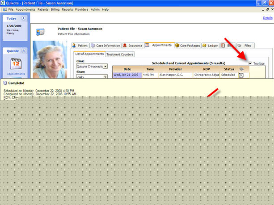Click the column header icon next to Status
274x205 pixels.
coord(241,69)
